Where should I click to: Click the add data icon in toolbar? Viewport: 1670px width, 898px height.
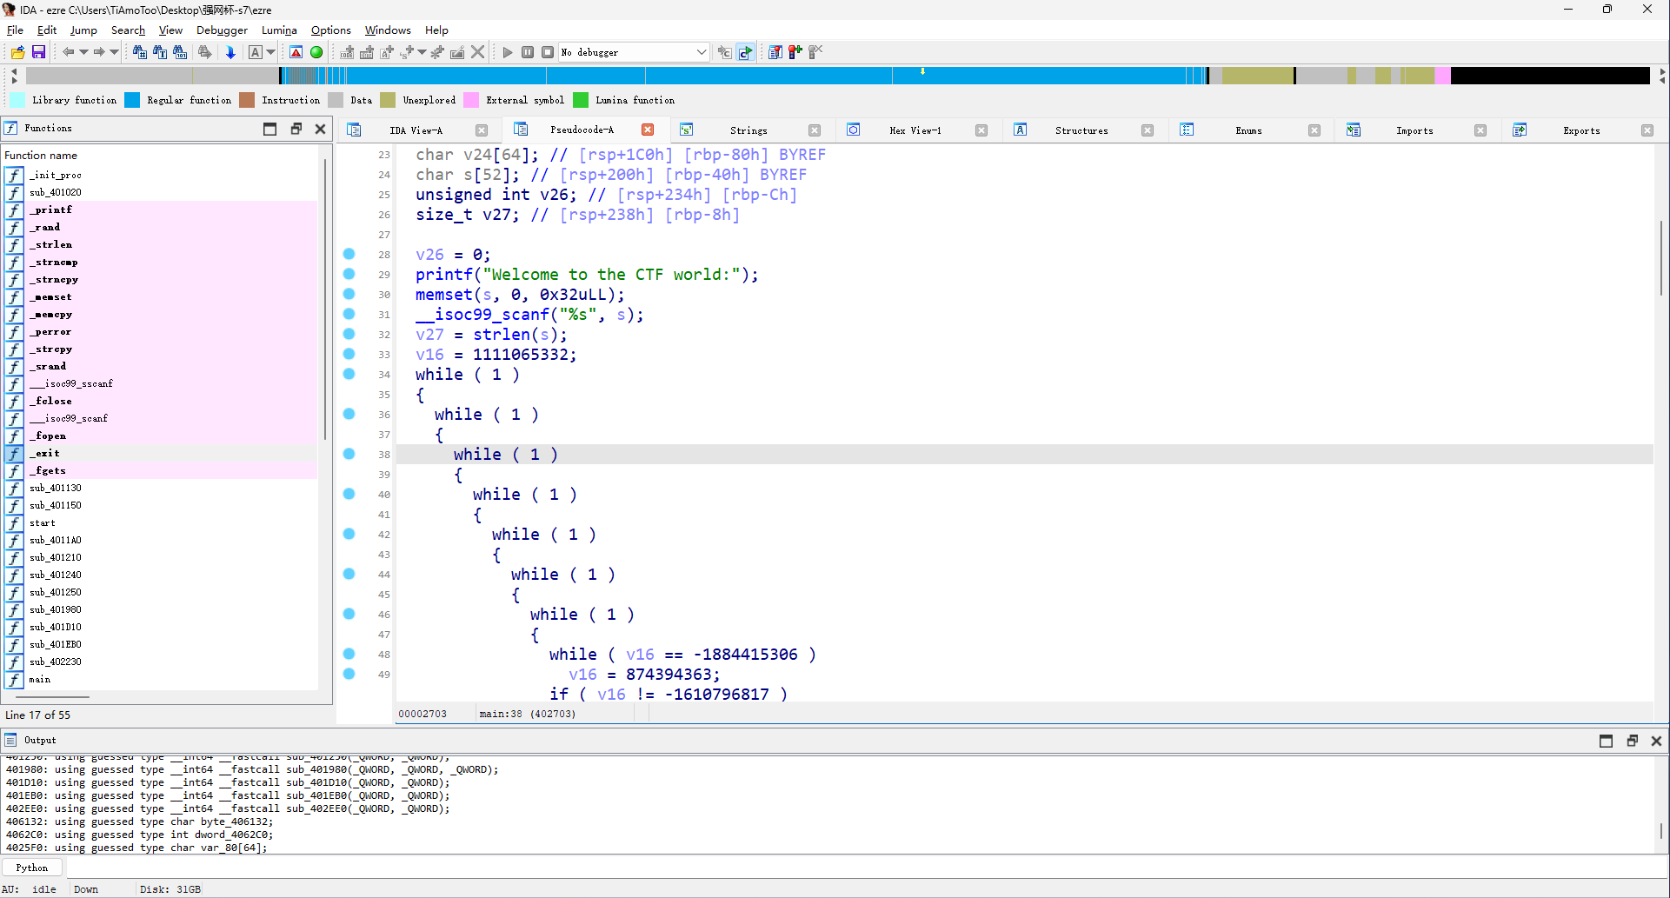pyautogui.click(x=367, y=52)
